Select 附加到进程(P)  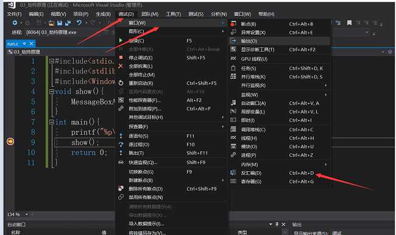coord(171,109)
